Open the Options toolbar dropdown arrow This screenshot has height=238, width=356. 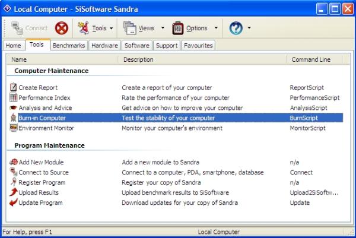[216, 28]
